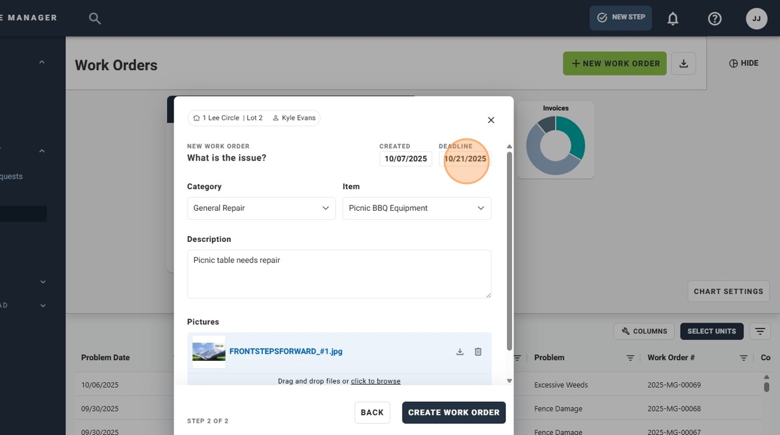The width and height of the screenshot is (780, 435).
Task: Download the attached picture
Action: pos(460,352)
